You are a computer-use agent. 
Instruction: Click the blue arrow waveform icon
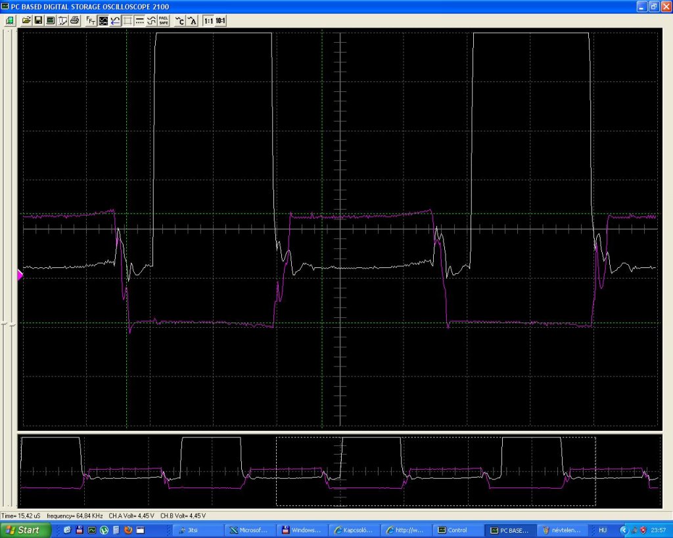(115, 20)
